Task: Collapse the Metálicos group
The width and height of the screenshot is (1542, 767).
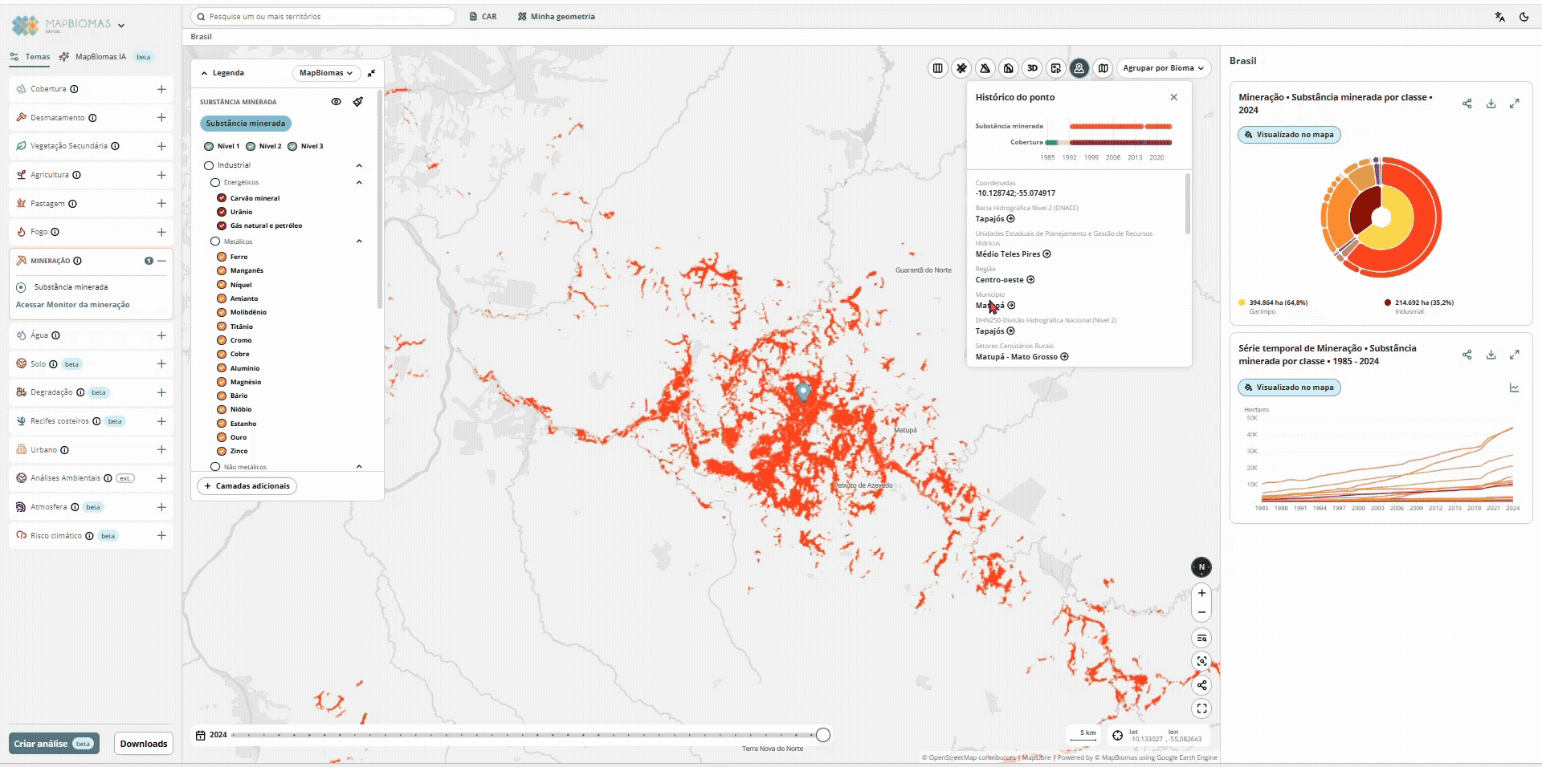Action: pyautogui.click(x=359, y=241)
